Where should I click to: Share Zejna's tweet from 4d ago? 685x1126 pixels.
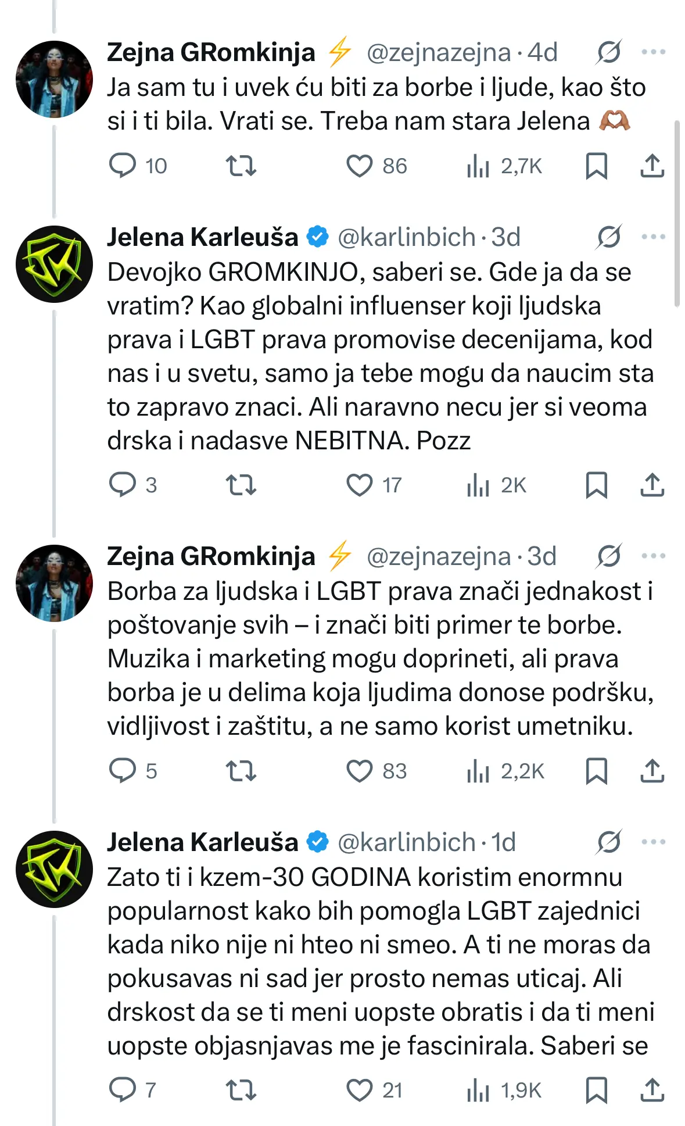click(652, 166)
